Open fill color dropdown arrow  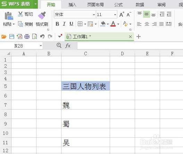pyautogui.click(x=108, y=24)
